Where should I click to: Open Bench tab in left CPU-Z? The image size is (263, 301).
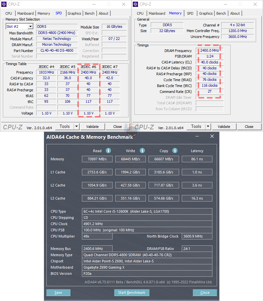90,13
